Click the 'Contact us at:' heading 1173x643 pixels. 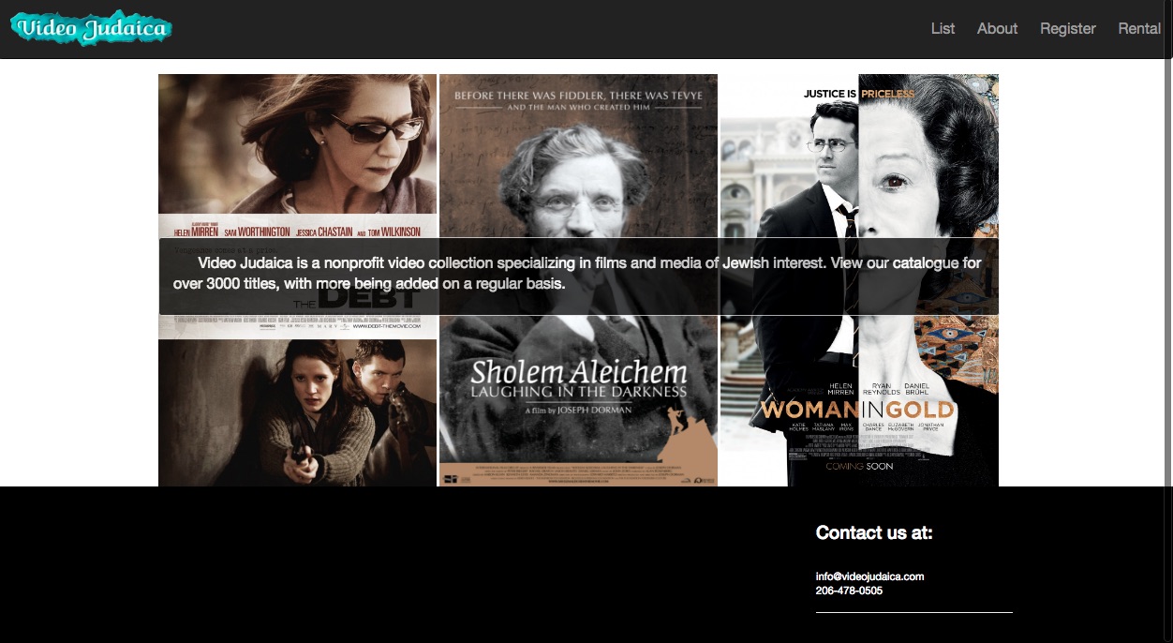[874, 533]
